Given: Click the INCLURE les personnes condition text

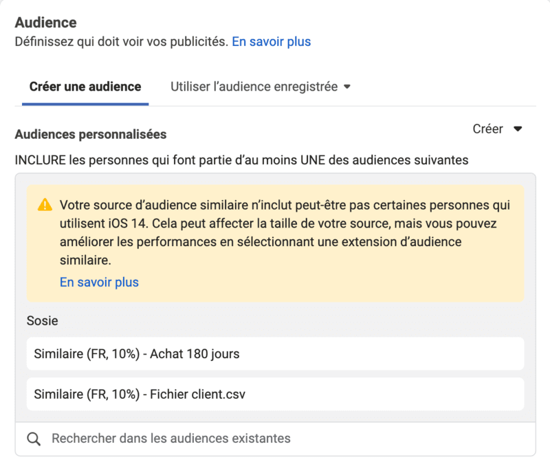Looking at the screenshot, I should [242, 160].
